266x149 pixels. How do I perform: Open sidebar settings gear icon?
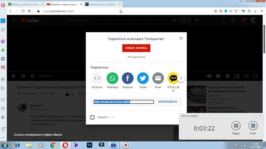click(x=3, y=117)
